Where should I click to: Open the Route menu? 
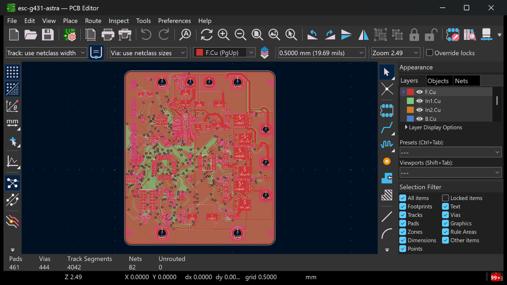pos(93,21)
